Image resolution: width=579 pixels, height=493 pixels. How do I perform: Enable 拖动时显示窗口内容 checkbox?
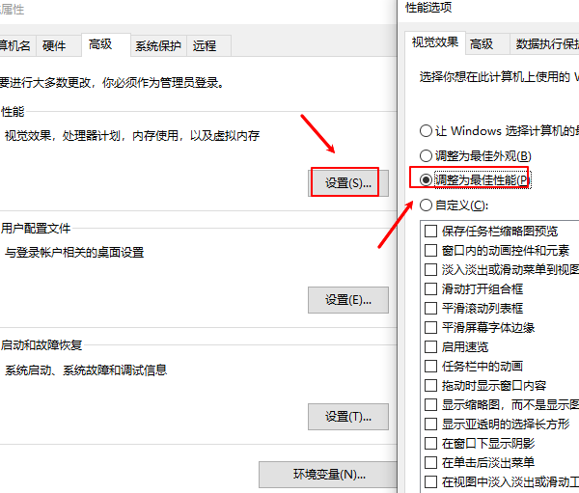coord(430,385)
